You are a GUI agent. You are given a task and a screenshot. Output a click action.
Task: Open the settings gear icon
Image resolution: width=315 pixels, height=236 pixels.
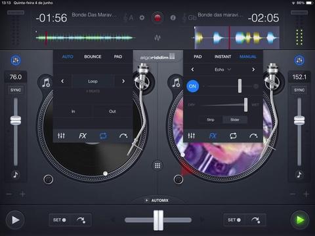coord(142,18)
